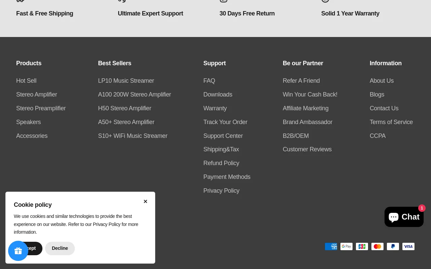Click the rewards gift icon

point(18,251)
